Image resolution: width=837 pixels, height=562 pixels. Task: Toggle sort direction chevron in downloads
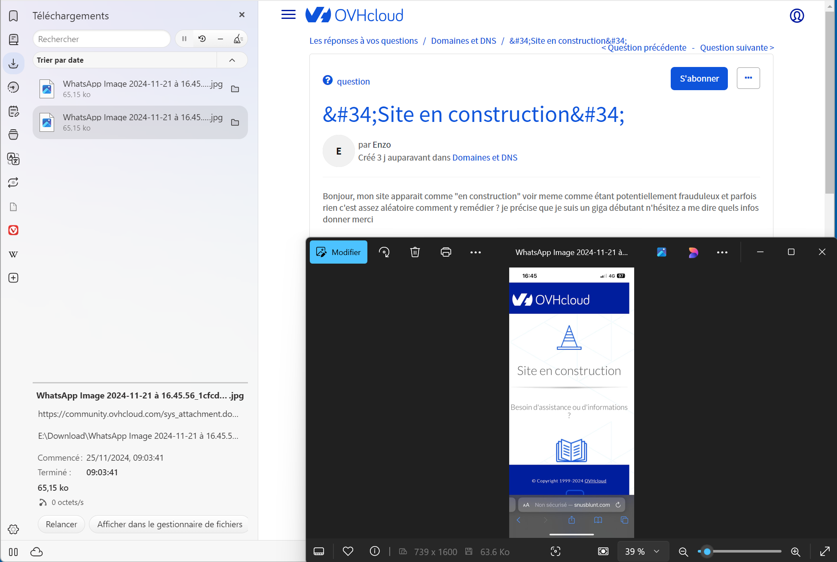(x=232, y=60)
